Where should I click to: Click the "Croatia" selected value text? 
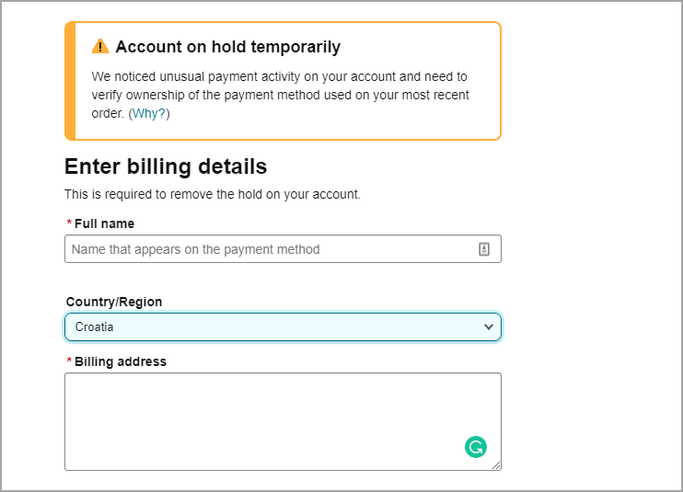pyautogui.click(x=95, y=326)
